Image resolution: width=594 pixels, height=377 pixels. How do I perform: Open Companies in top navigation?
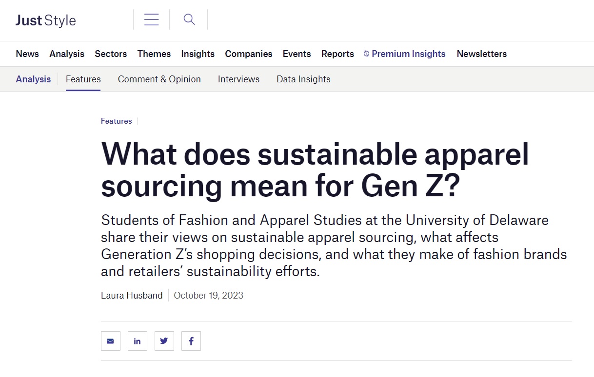tap(249, 54)
